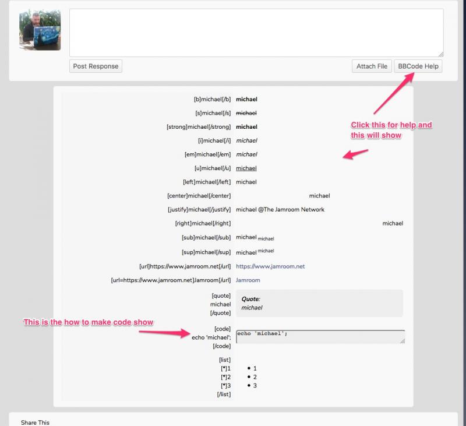Click the [quote] opening tag text
466x426 pixels.
click(x=221, y=296)
